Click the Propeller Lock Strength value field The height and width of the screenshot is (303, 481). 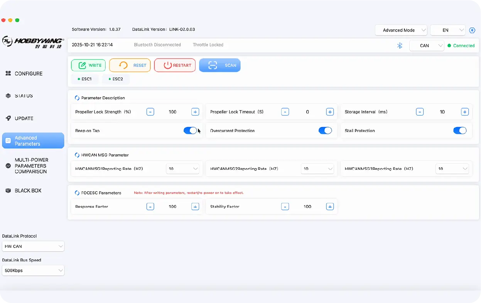(172, 112)
